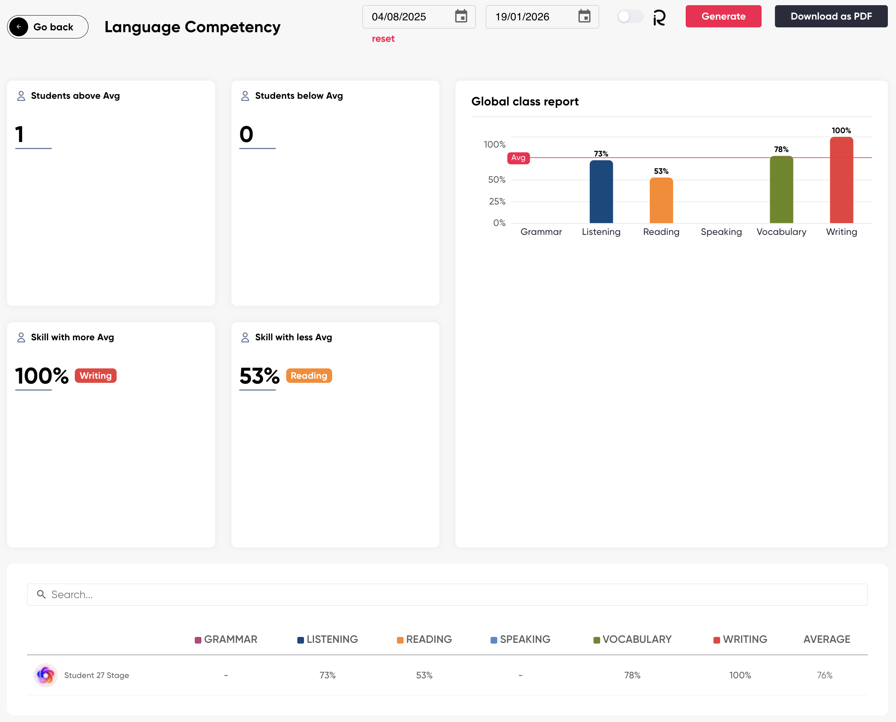Click the R logo icon beside toggle
The height and width of the screenshot is (722, 896).
point(659,17)
